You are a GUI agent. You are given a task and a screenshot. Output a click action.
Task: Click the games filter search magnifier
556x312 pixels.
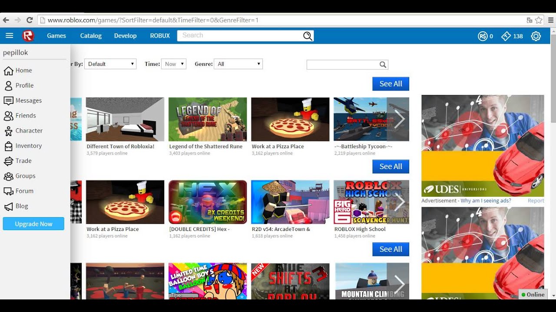[x=383, y=65]
